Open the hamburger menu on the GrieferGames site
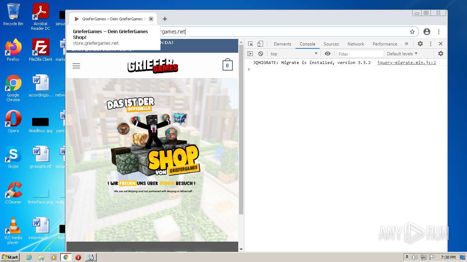Image resolution: width=467 pixels, height=262 pixels. coord(76,66)
